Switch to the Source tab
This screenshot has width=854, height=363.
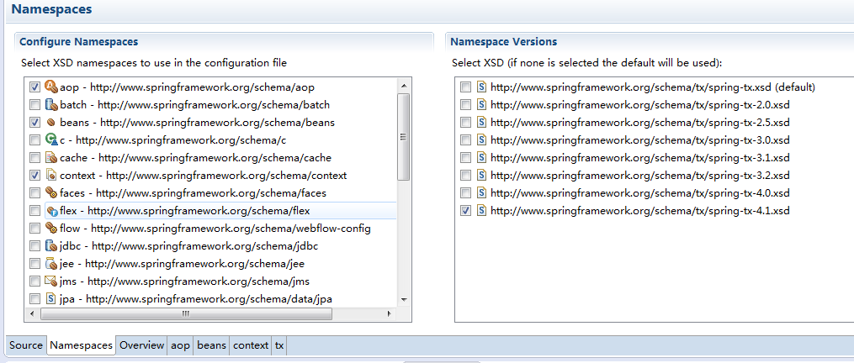(x=25, y=345)
